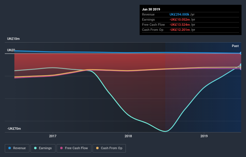Click the Earnings line lowest point
Screen dimensions: 246x157
coord(165,131)
